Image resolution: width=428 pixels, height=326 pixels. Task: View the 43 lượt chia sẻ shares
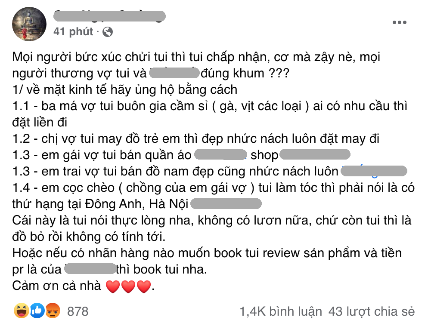(x=372, y=311)
